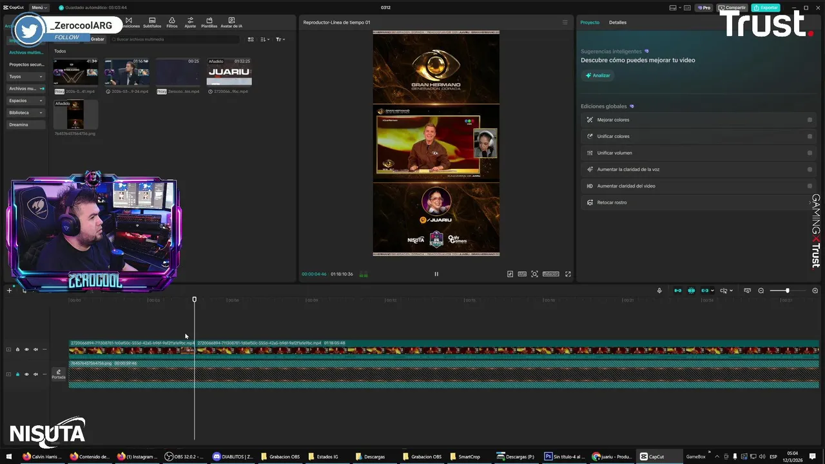Click the Pro button in the title bar
The width and height of the screenshot is (825, 464).
coord(703,8)
